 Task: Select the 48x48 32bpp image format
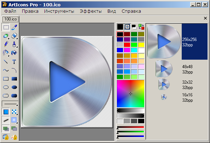click(x=177, y=69)
